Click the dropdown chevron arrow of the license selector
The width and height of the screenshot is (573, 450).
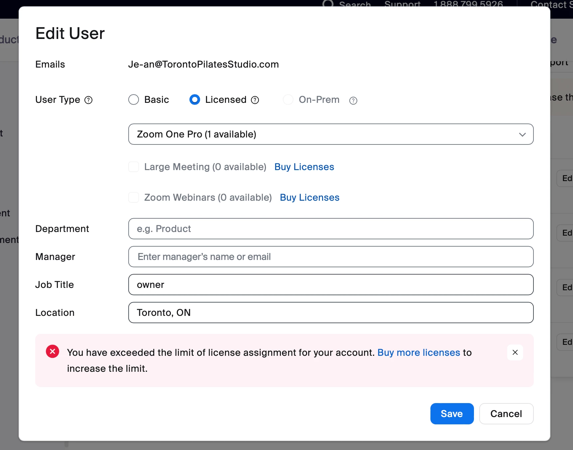pyautogui.click(x=522, y=134)
